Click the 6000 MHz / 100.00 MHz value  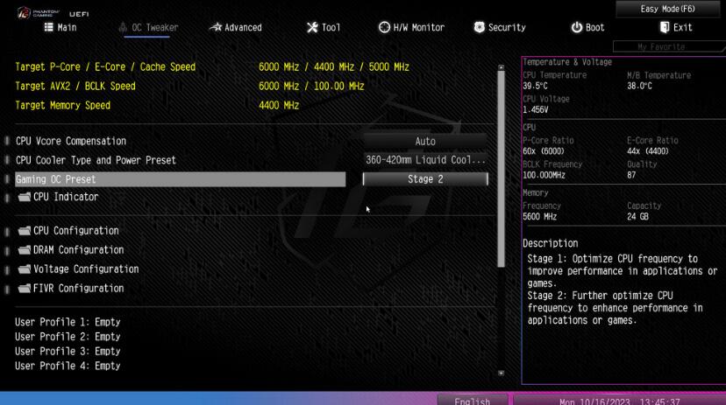[311, 87]
